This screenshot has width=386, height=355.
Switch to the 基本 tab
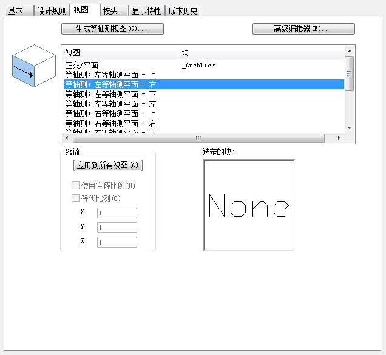(x=19, y=11)
